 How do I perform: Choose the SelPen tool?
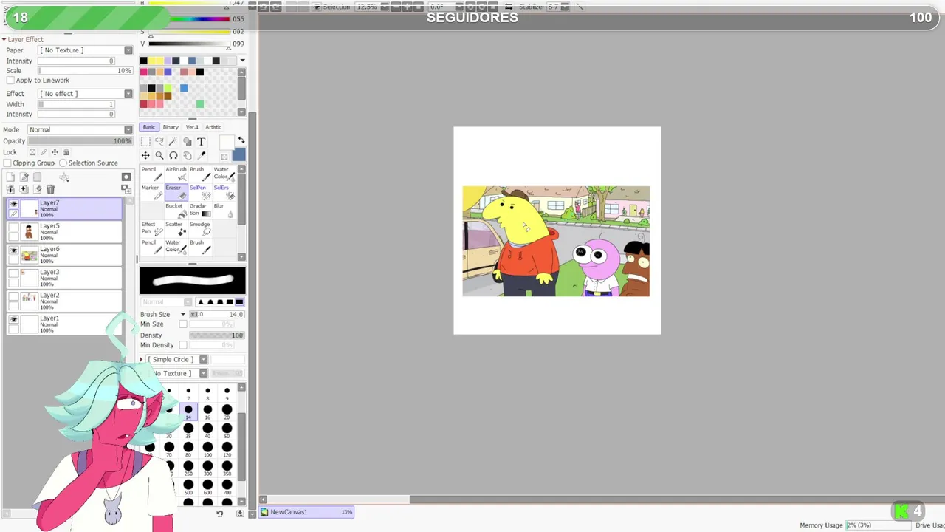(199, 191)
